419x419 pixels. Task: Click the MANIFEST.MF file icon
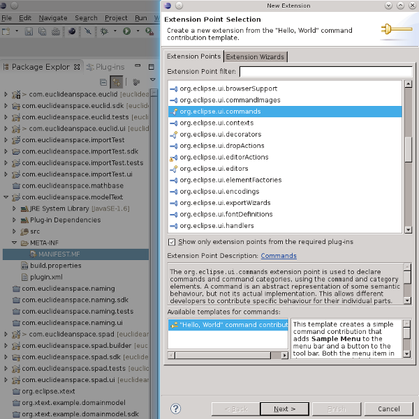[33, 254]
